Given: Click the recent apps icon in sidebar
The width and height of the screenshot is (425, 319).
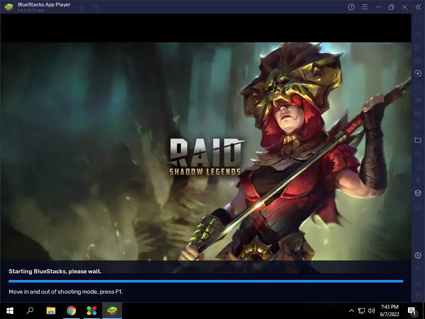Looking at the screenshot, I should [x=418, y=295].
